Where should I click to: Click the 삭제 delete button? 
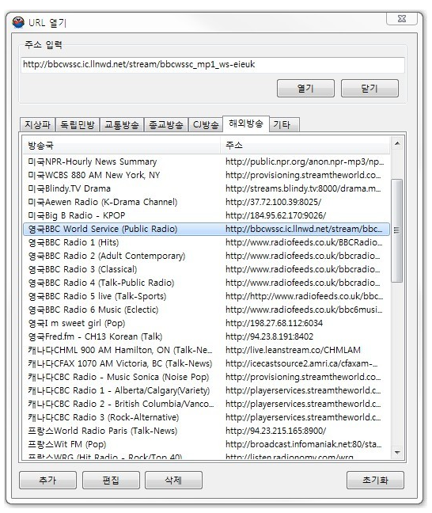(173, 480)
